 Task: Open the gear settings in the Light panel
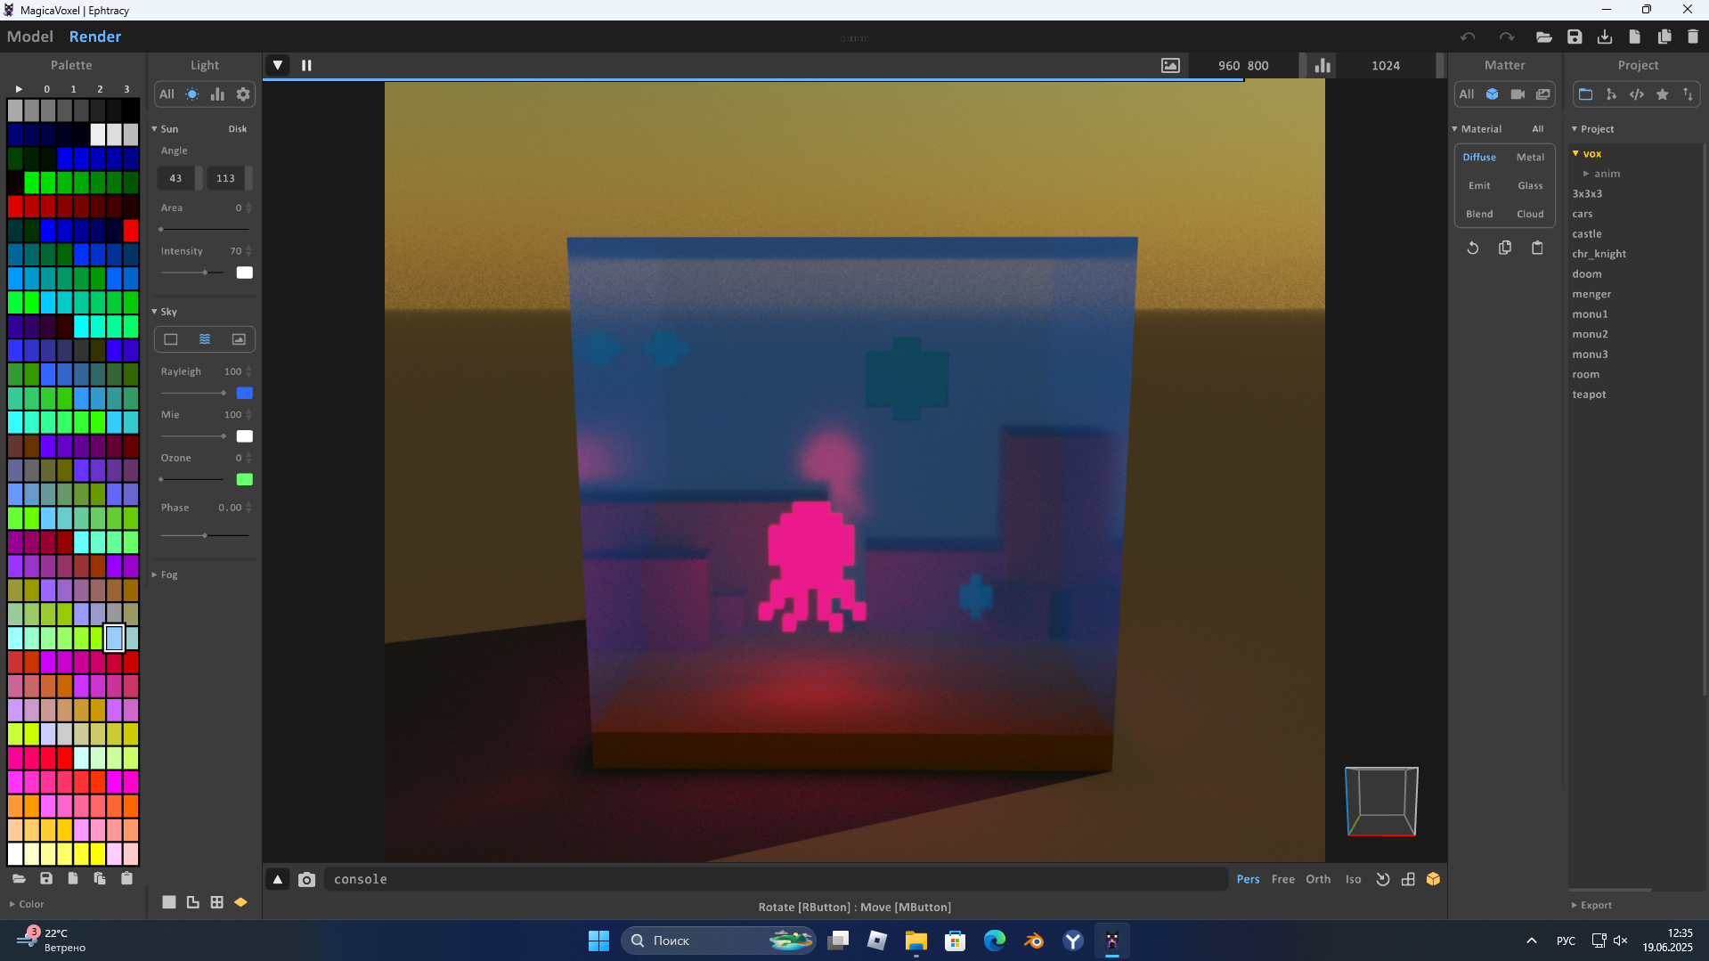(243, 94)
